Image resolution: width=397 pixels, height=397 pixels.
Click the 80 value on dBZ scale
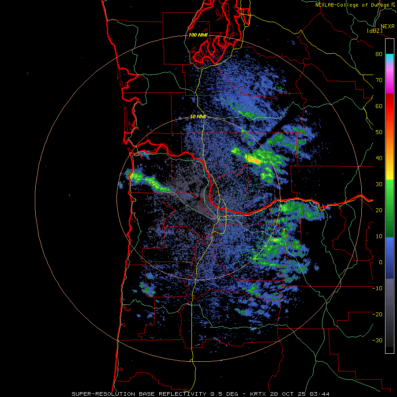pyautogui.click(x=379, y=54)
